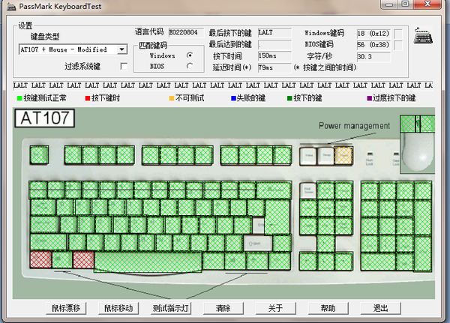
Task: Click the spacebar on the keyboard image
Action: click(148, 262)
